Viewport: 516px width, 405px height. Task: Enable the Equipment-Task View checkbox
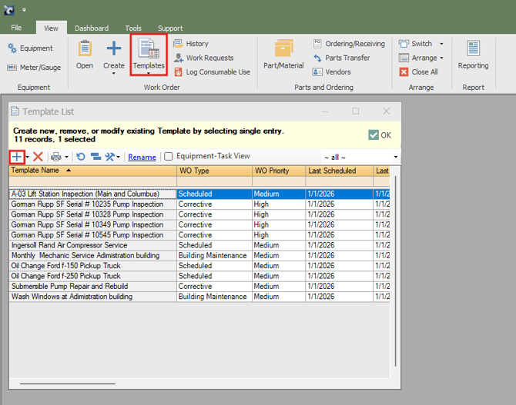(169, 157)
